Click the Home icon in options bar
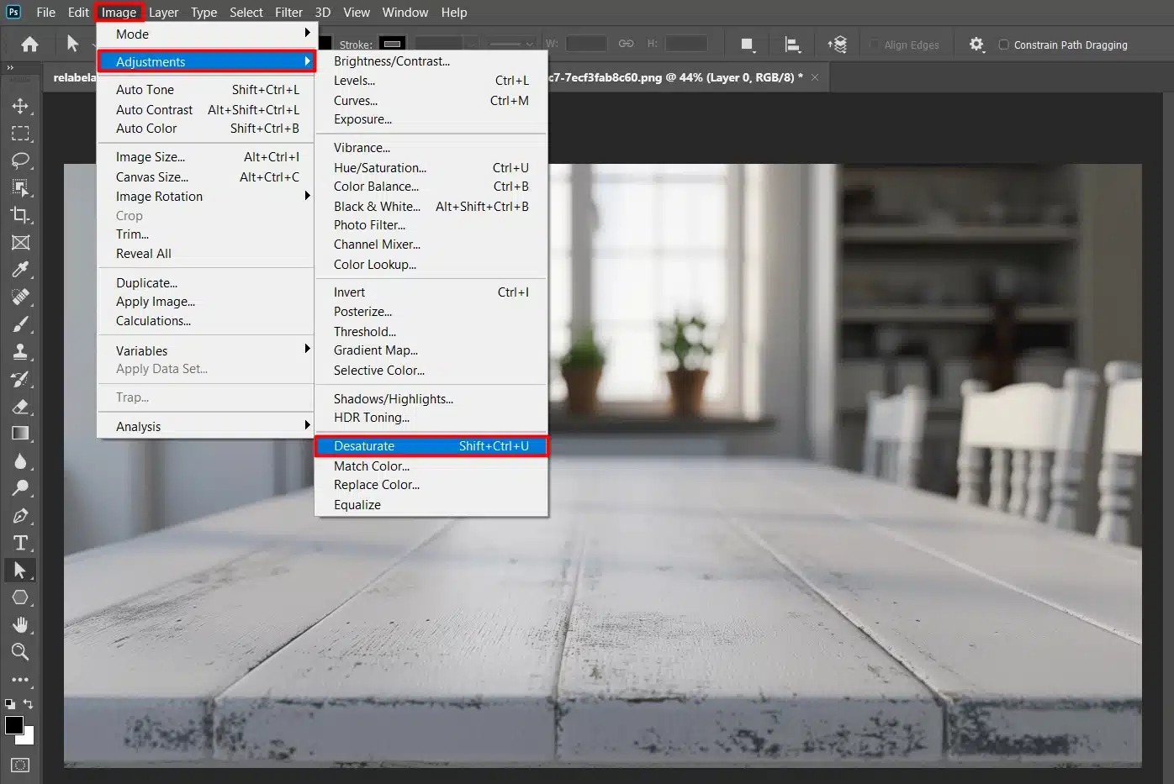 tap(29, 45)
